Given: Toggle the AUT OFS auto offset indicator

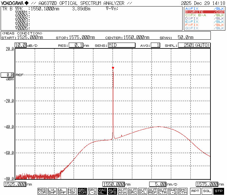Looking at the screenshot, I should 112,191.
